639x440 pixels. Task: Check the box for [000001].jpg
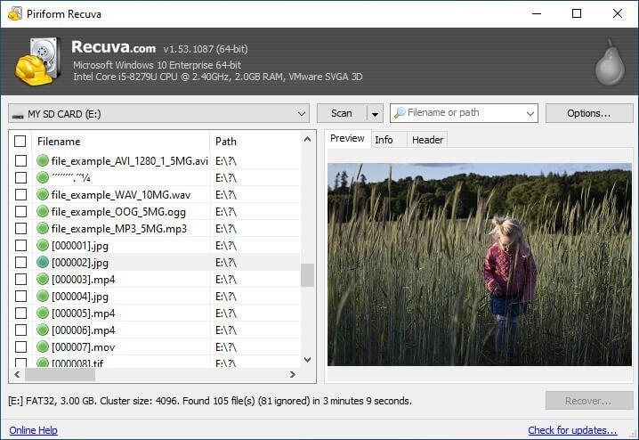point(20,246)
